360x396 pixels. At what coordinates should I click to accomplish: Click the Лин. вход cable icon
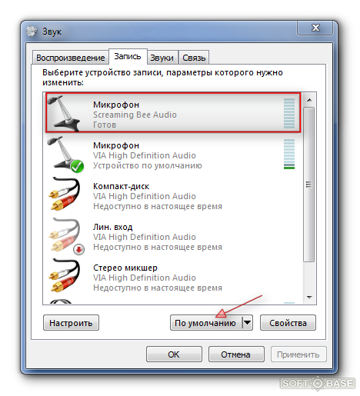pyautogui.click(x=65, y=235)
